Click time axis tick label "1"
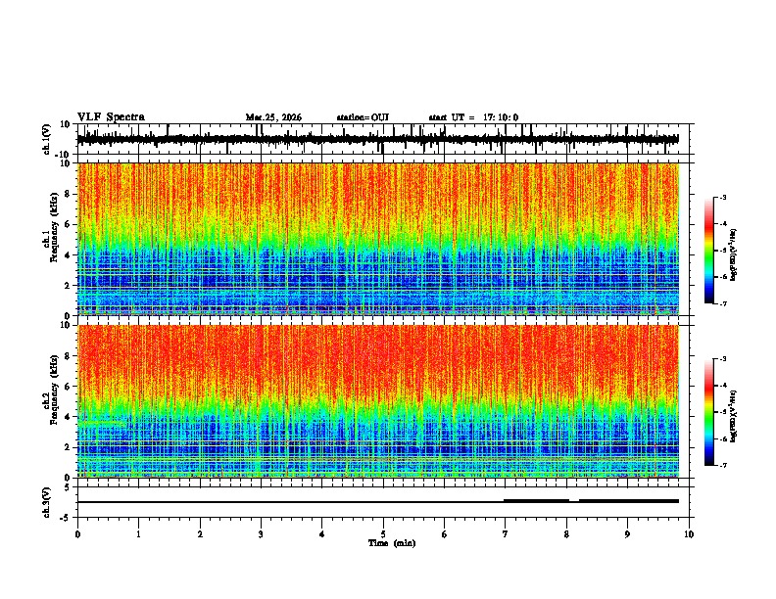776x599 pixels. (x=138, y=534)
